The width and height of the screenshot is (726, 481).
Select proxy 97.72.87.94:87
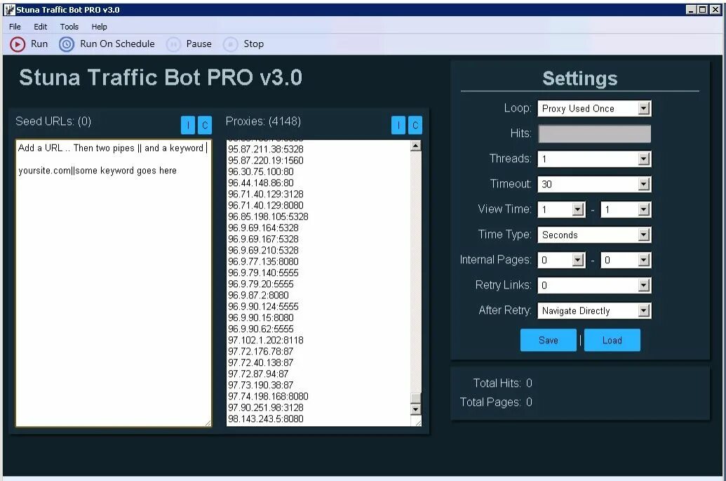tap(258, 374)
